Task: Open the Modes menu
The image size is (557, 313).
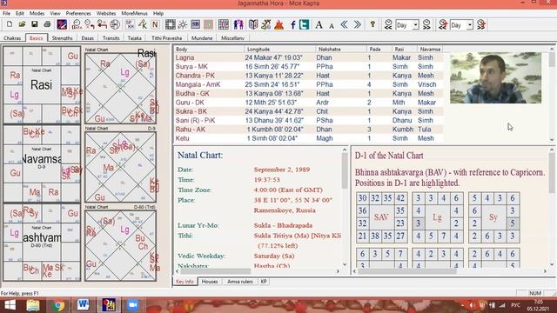Action: pyautogui.click(x=37, y=13)
